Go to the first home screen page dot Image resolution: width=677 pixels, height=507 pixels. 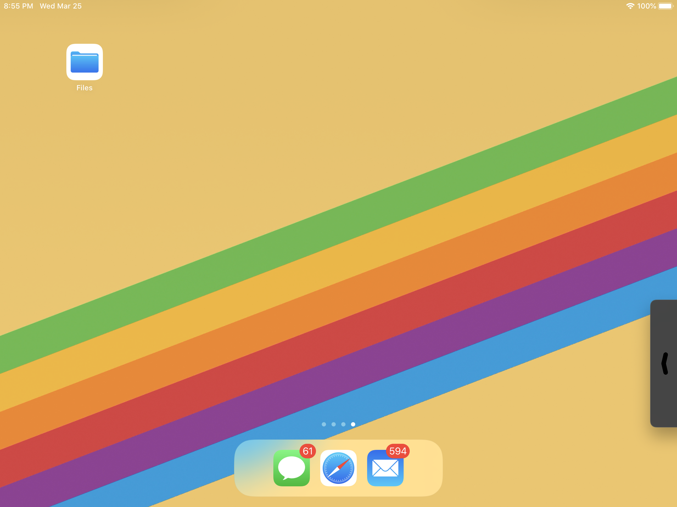[x=324, y=424]
